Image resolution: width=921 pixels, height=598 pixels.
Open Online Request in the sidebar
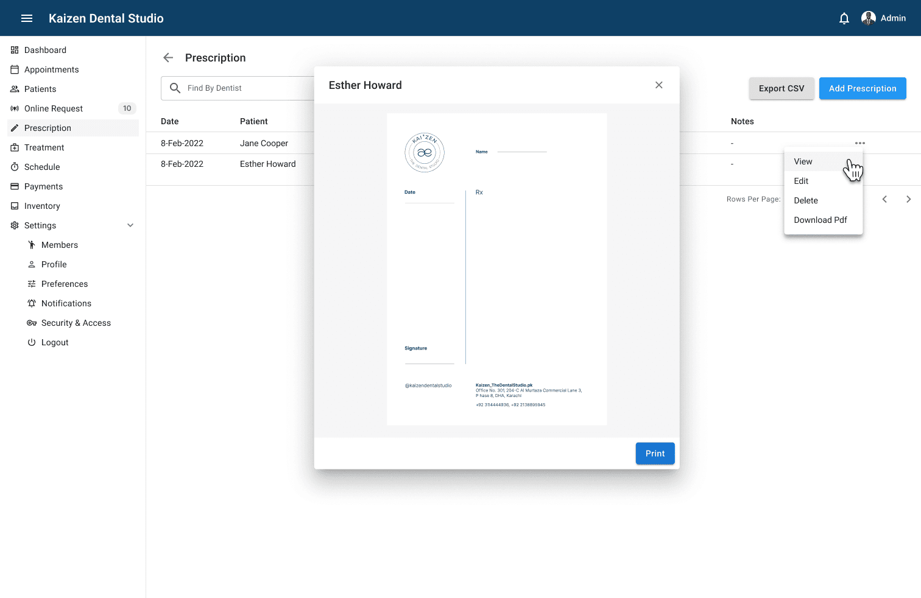[x=54, y=108]
